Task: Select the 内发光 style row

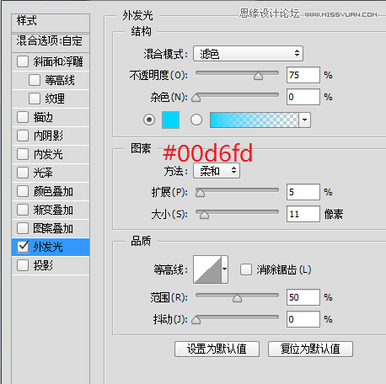Action: coord(51,154)
